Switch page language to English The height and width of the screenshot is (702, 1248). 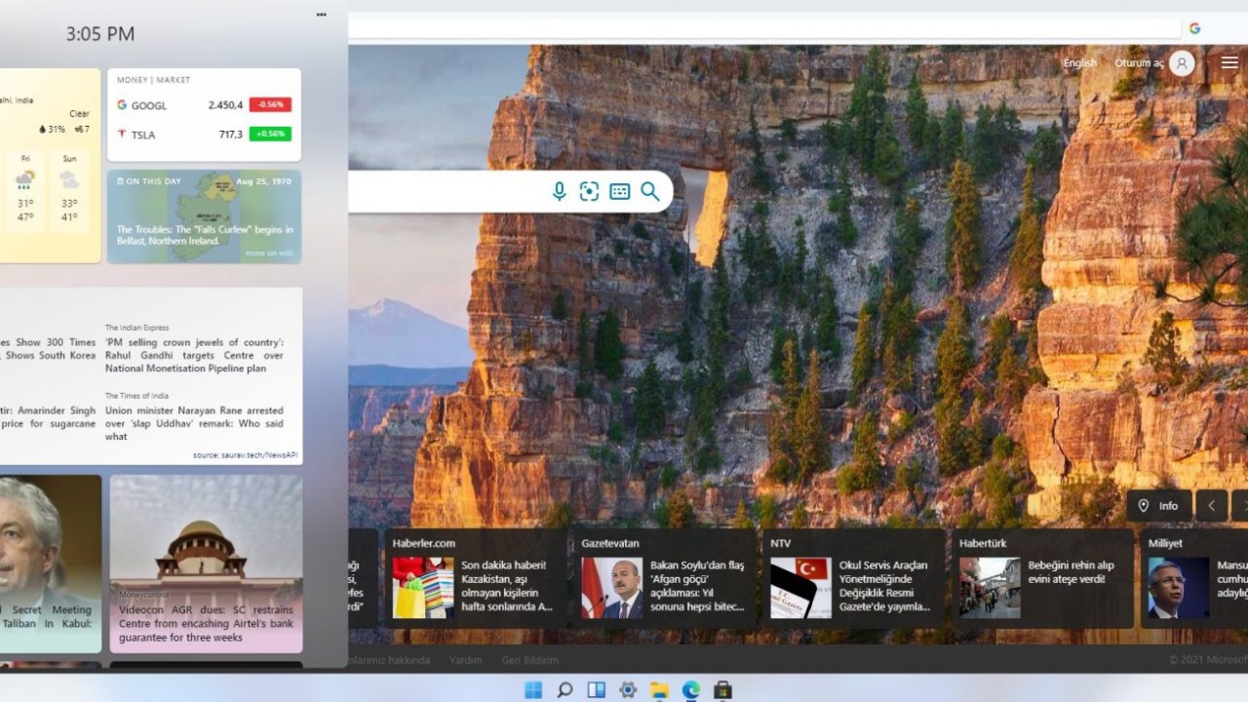point(1079,63)
